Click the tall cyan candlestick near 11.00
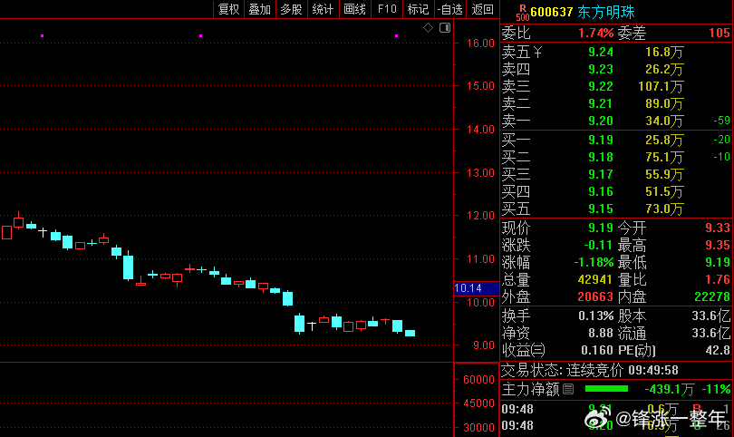The image size is (734, 437). coord(128,266)
